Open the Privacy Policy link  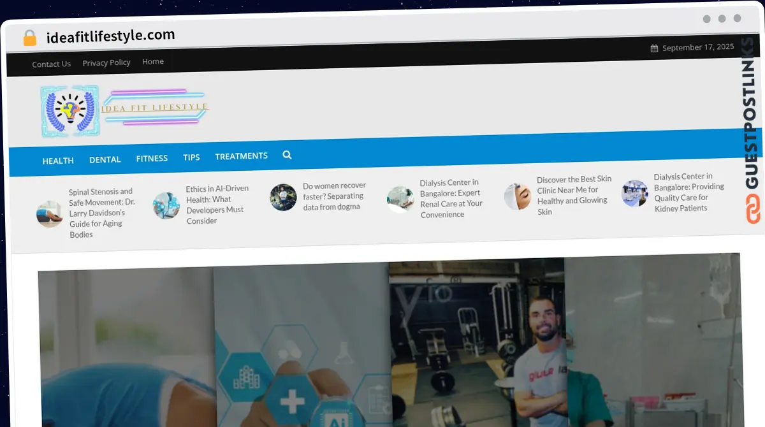(x=106, y=62)
